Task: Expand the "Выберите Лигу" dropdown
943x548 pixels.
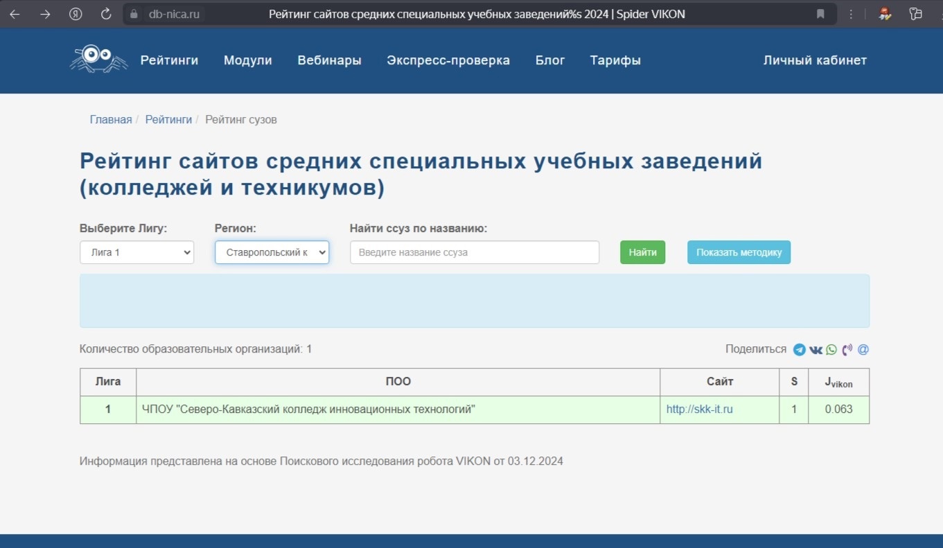Action: tap(136, 253)
